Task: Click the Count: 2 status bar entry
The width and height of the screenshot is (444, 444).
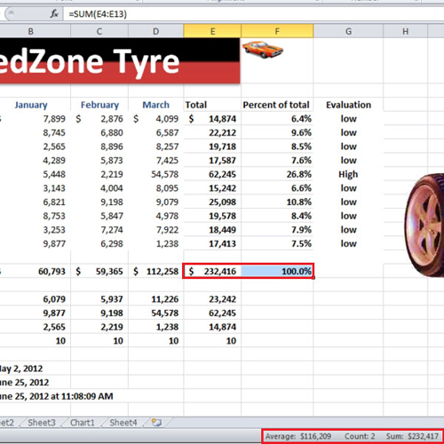Action: (360, 436)
